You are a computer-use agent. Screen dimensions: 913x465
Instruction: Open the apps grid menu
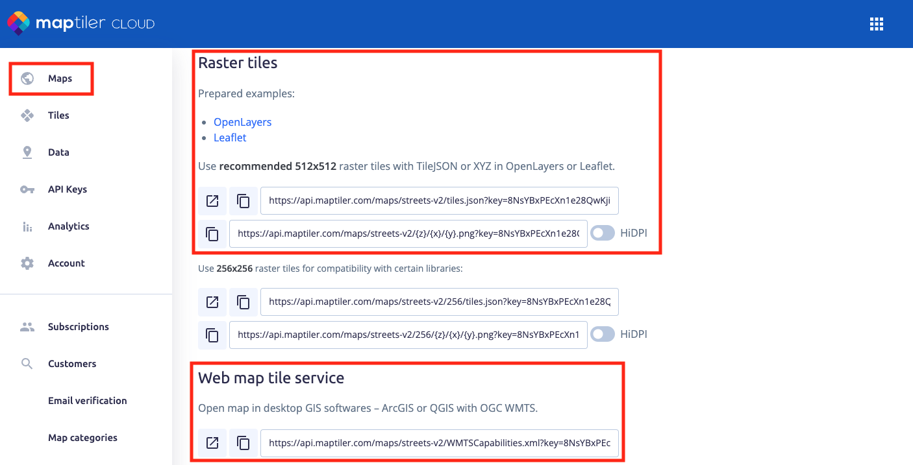point(877,24)
